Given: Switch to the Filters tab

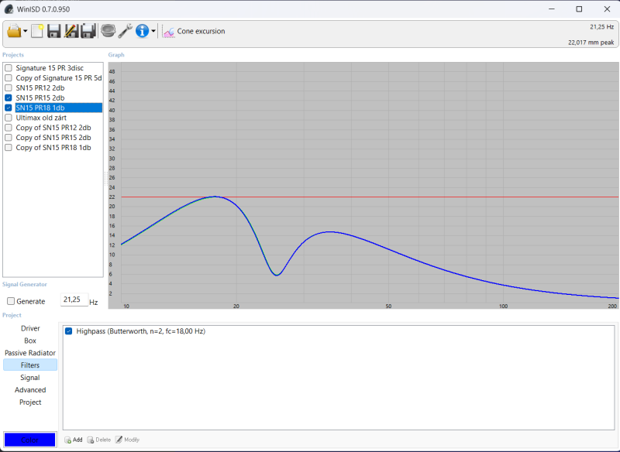Looking at the screenshot, I should coord(30,365).
